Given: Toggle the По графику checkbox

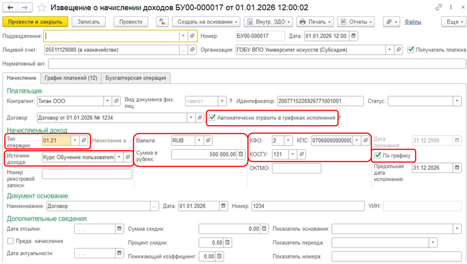Looking at the screenshot, I should coord(378,156).
